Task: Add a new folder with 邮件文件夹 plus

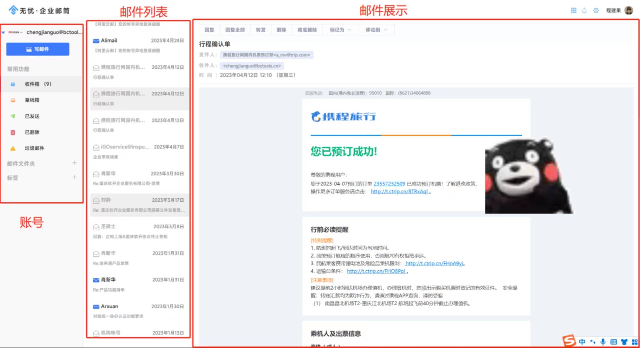Action: [74, 163]
